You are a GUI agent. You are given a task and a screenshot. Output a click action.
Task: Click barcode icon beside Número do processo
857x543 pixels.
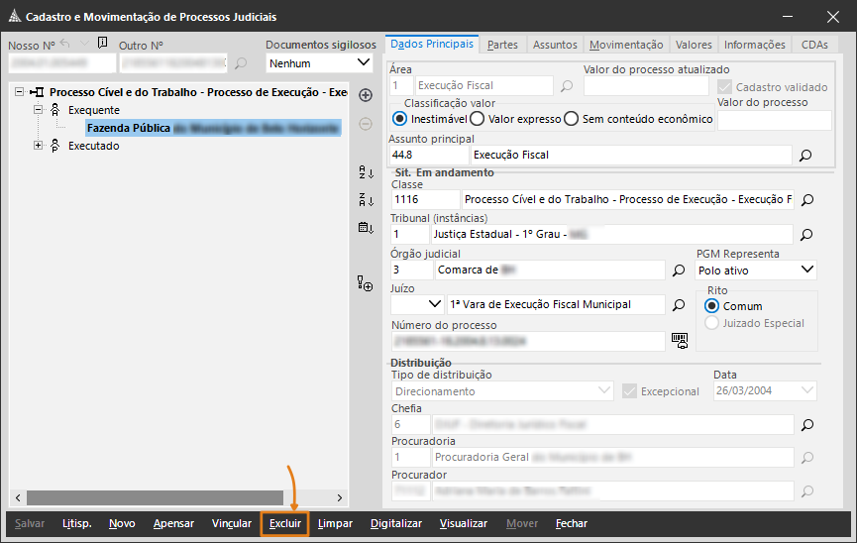(679, 340)
